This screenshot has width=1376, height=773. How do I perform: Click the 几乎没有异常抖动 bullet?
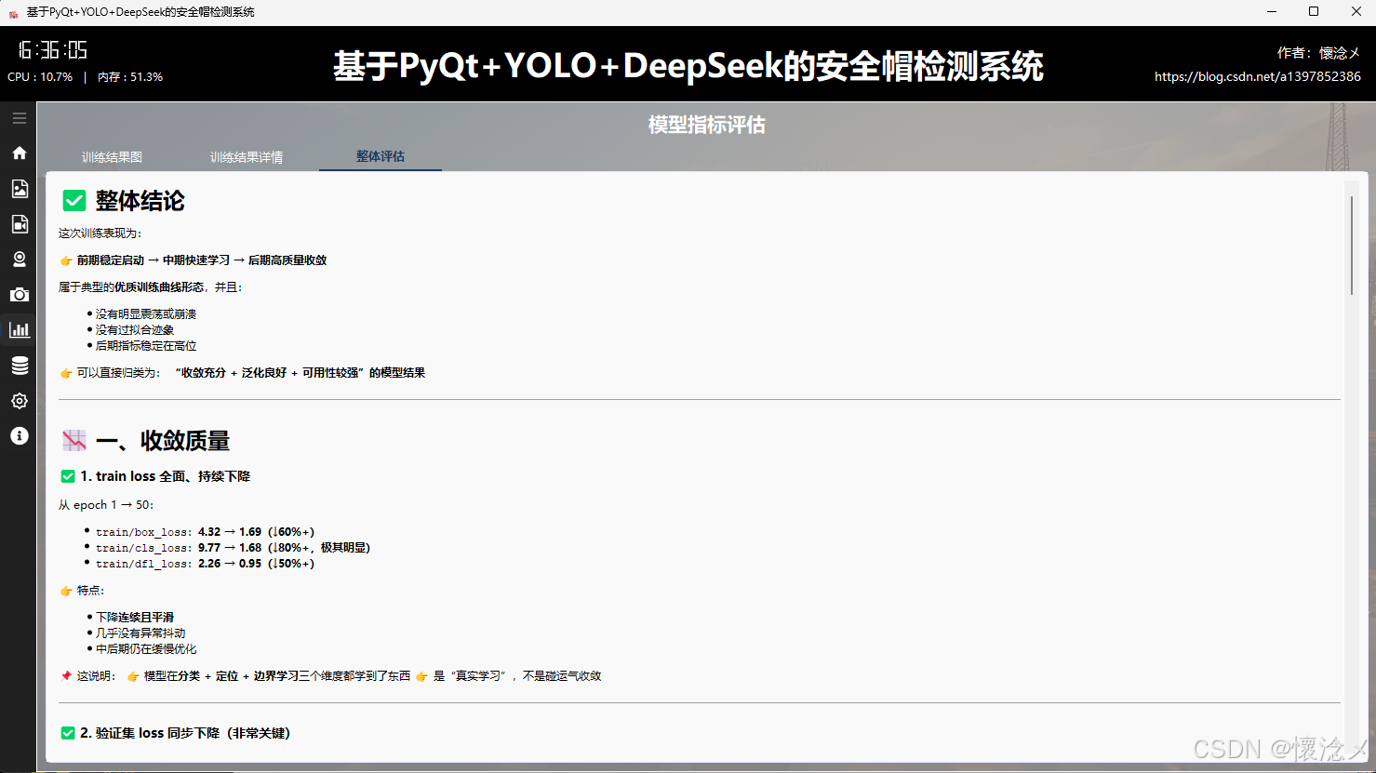(140, 633)
